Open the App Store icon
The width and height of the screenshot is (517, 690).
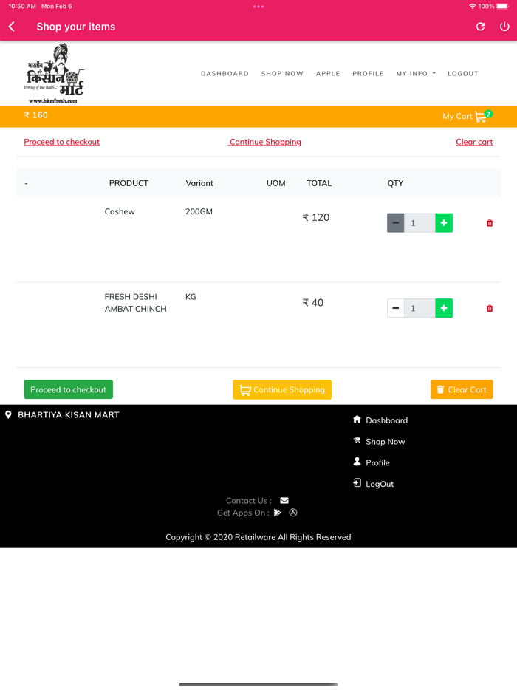pos(293,513)
